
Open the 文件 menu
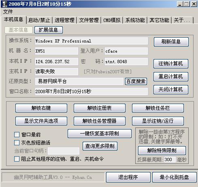pyautogui.click(x=8, y=12)
